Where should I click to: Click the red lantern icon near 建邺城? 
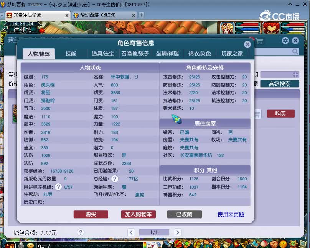pos(41,30)
